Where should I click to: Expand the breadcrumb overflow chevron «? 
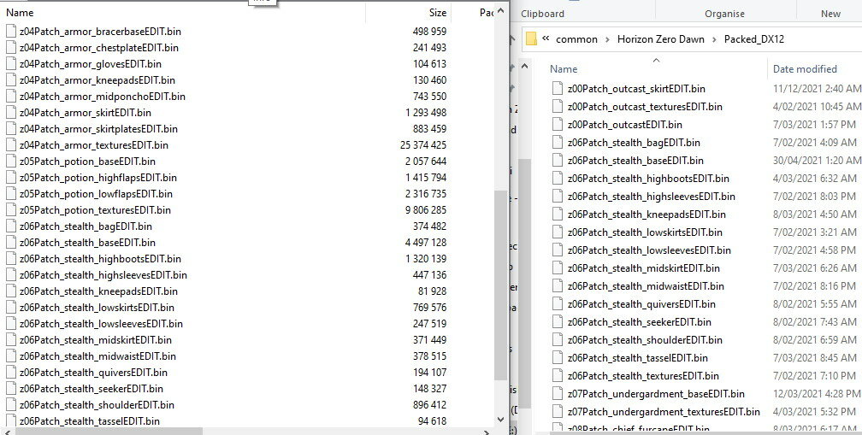pyautogui.click(x=546, y=38)
